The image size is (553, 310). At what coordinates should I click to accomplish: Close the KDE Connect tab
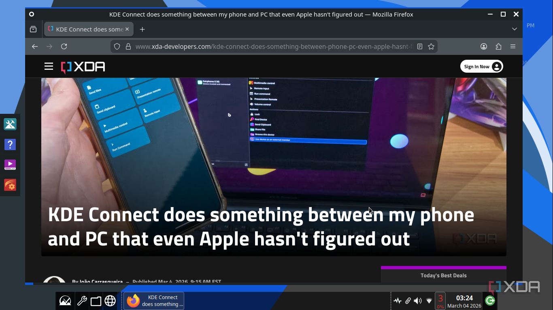pyautogui.click(x=127, y=29)
